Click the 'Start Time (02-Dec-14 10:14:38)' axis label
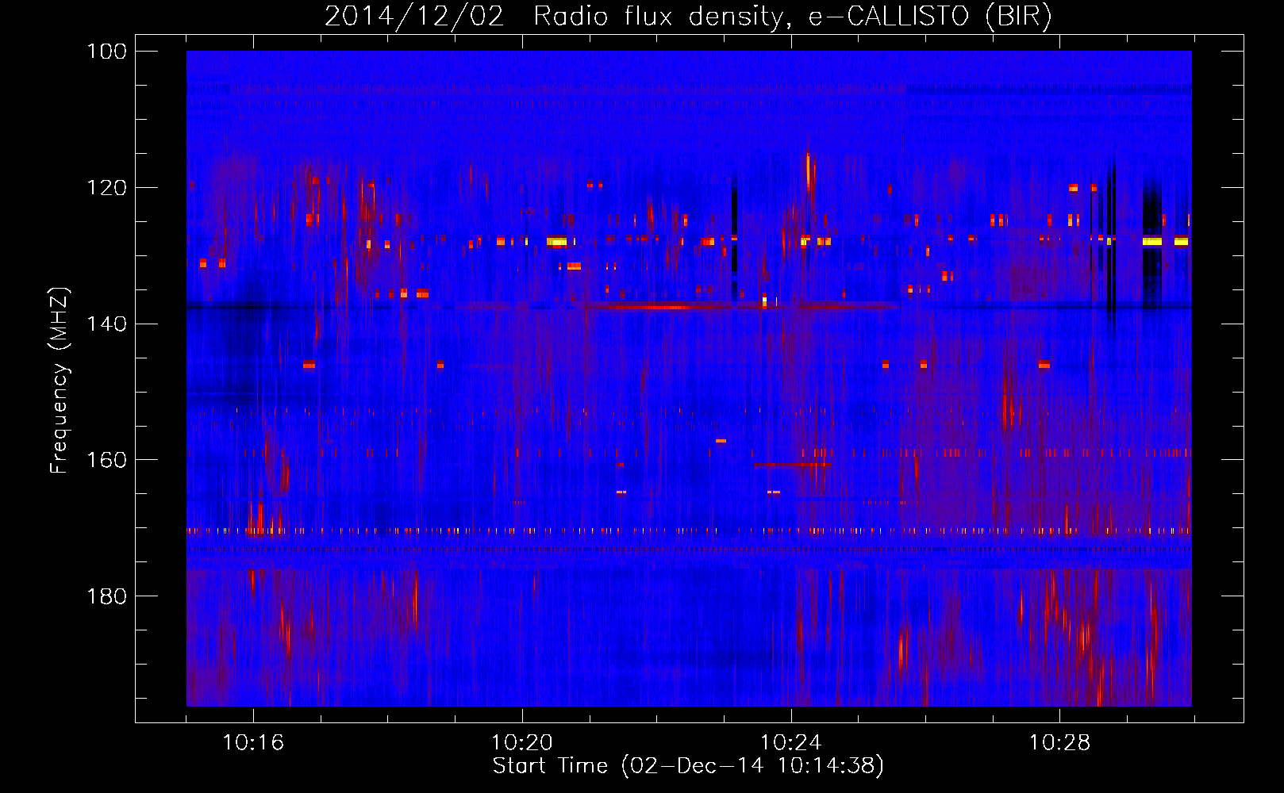1284x793 pixels. 688,766
